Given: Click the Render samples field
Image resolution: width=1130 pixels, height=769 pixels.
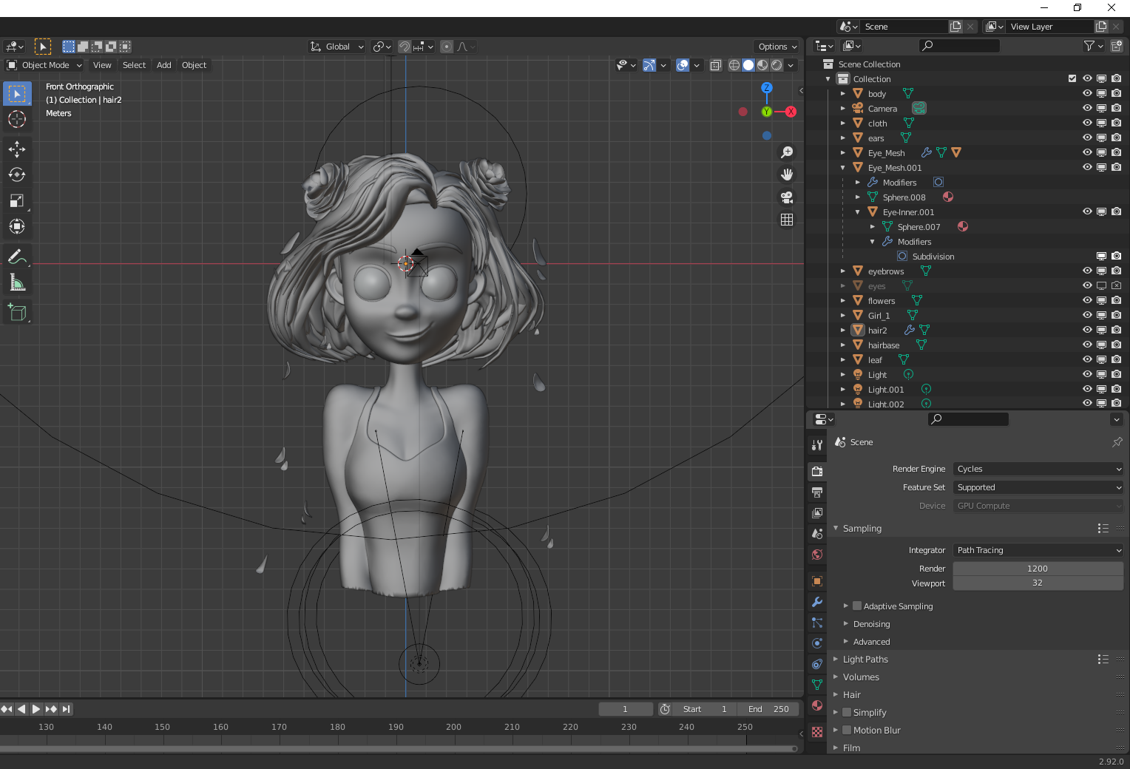Looking at the screenshot, I should (x=1038, y=569).
